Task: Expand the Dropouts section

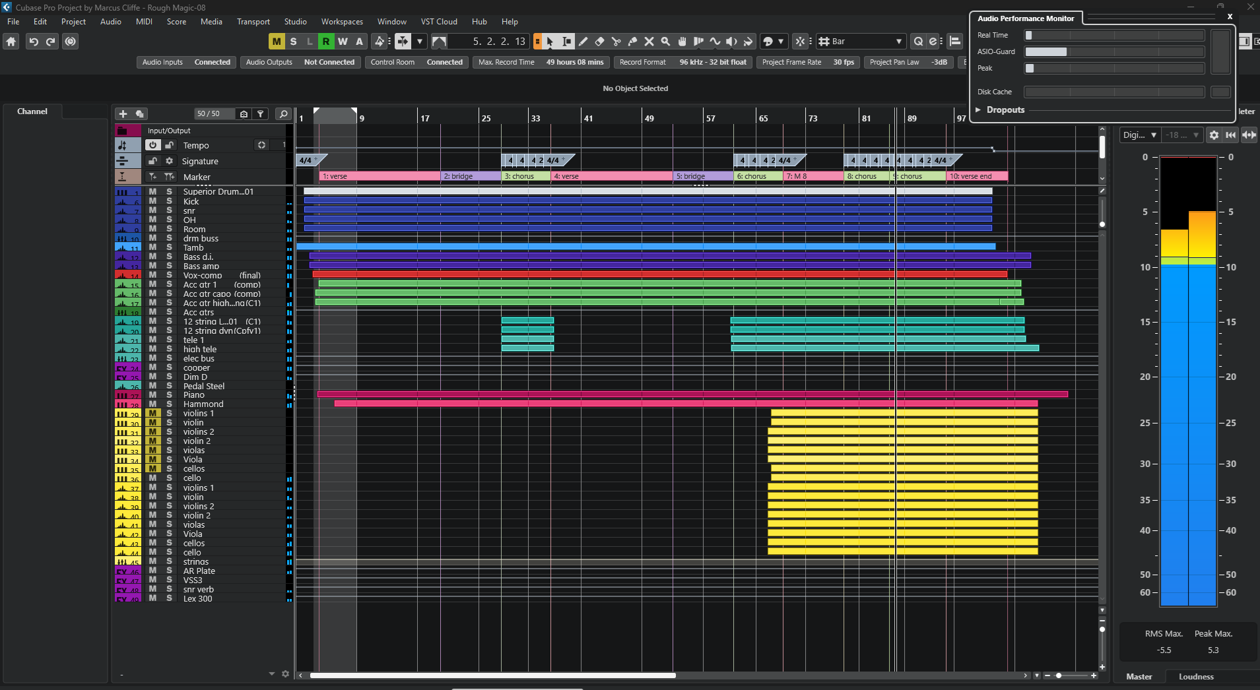Action: [x=979, y=110]
